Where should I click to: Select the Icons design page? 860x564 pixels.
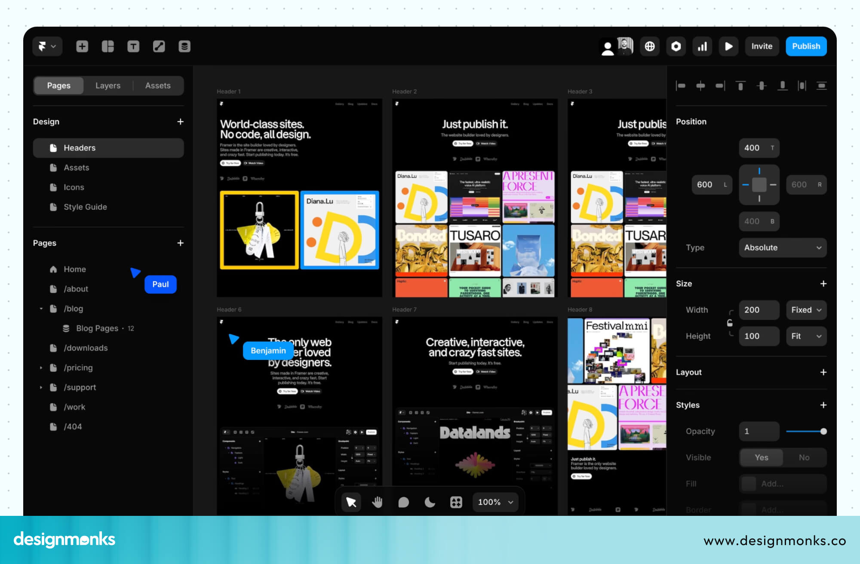(108, 187)
